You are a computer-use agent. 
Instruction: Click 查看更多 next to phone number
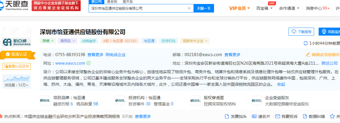point(95,55)
